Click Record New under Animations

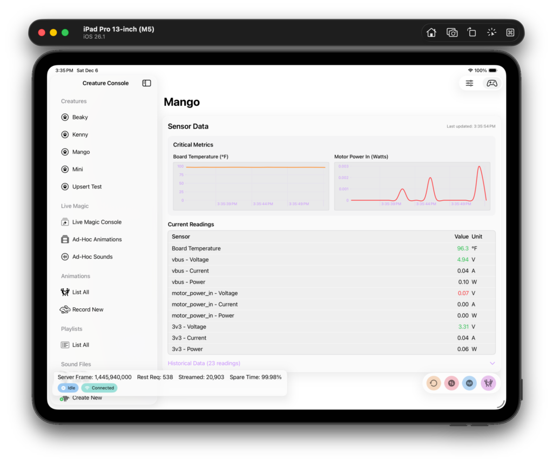click(x=87, y=309)
